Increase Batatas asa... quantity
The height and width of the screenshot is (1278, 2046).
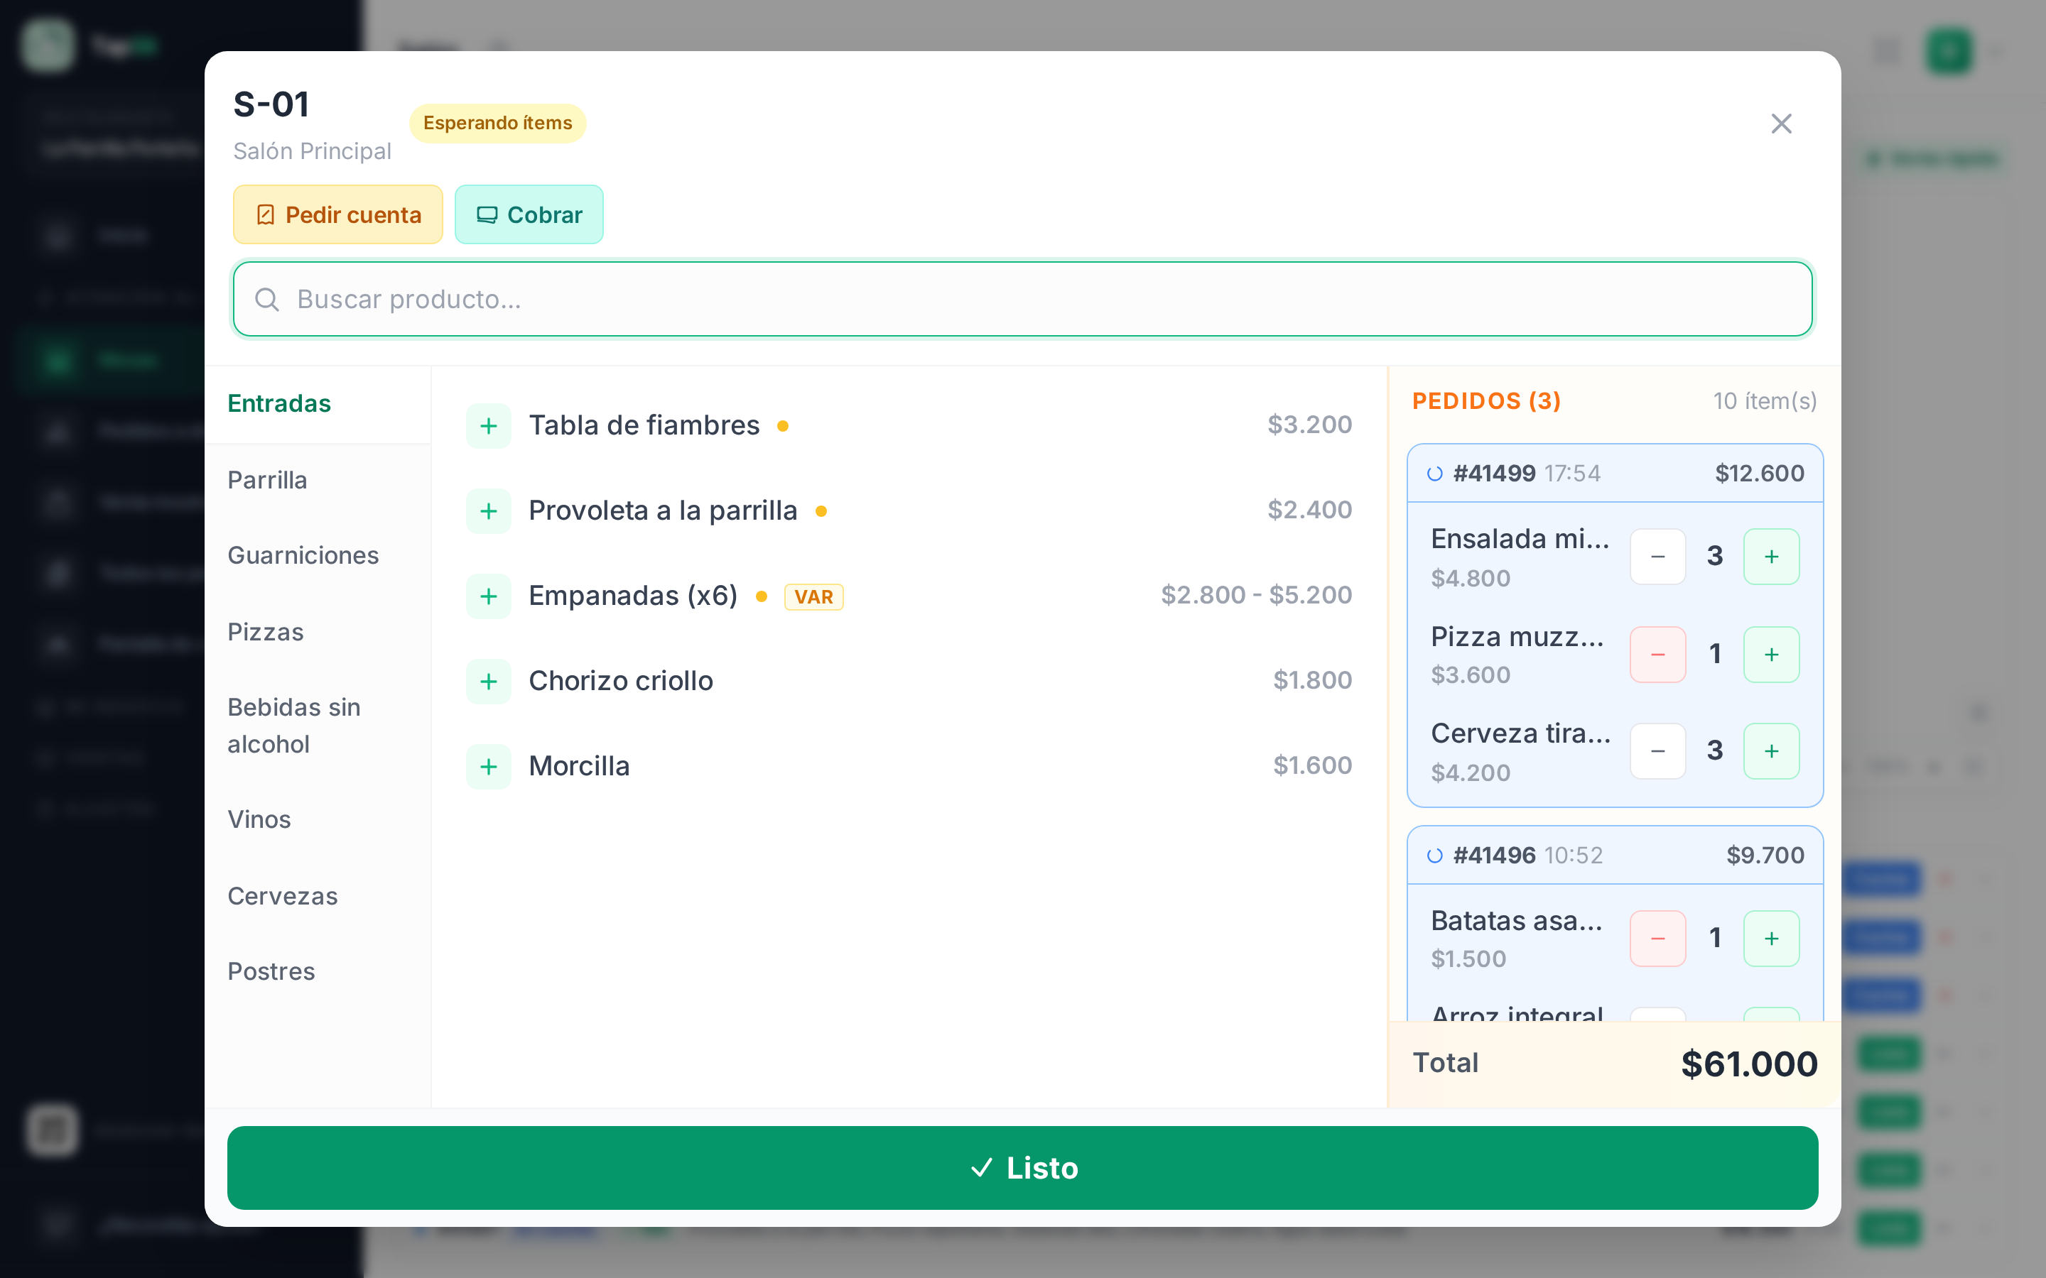pos(1771,938)
